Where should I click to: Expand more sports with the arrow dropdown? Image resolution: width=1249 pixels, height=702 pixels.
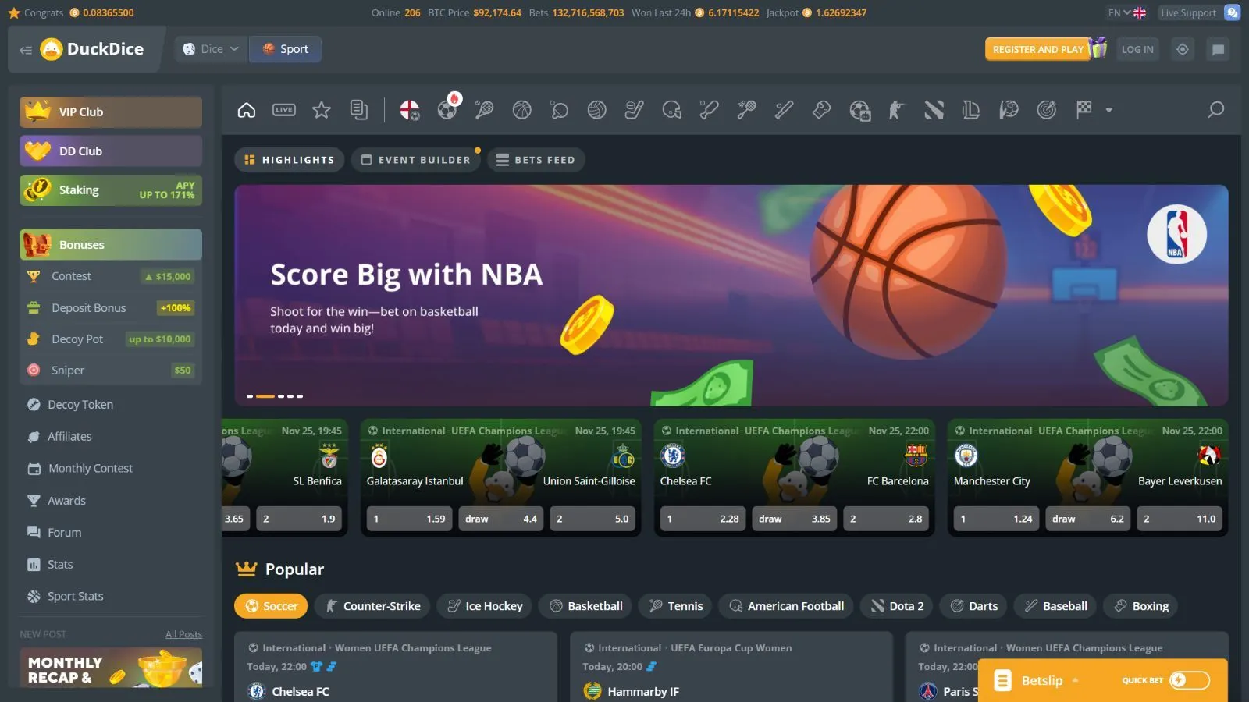(x=1108, y=110)
